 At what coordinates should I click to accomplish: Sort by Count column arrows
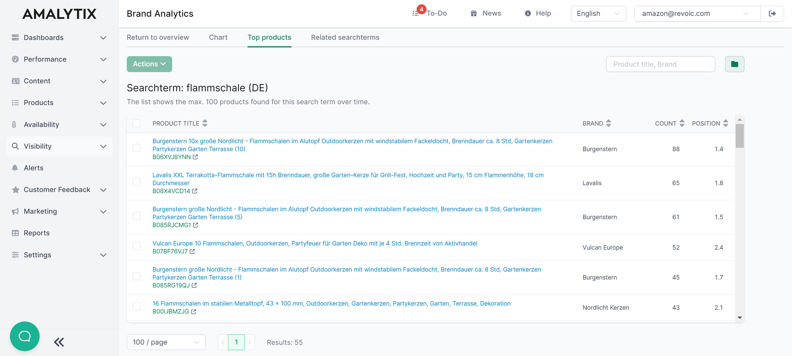click(x=682, y=123)
